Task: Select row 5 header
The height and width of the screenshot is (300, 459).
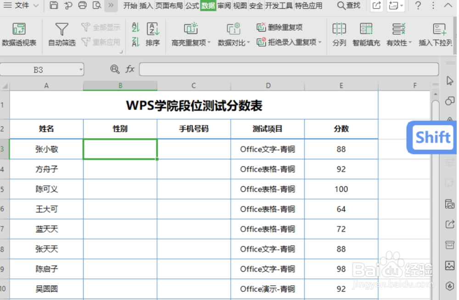Action: [x=5, y=189]
